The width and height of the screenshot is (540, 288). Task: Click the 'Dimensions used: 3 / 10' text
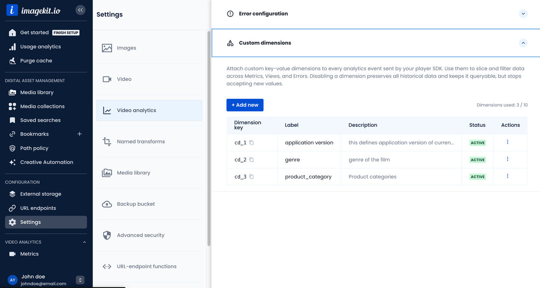502,105
